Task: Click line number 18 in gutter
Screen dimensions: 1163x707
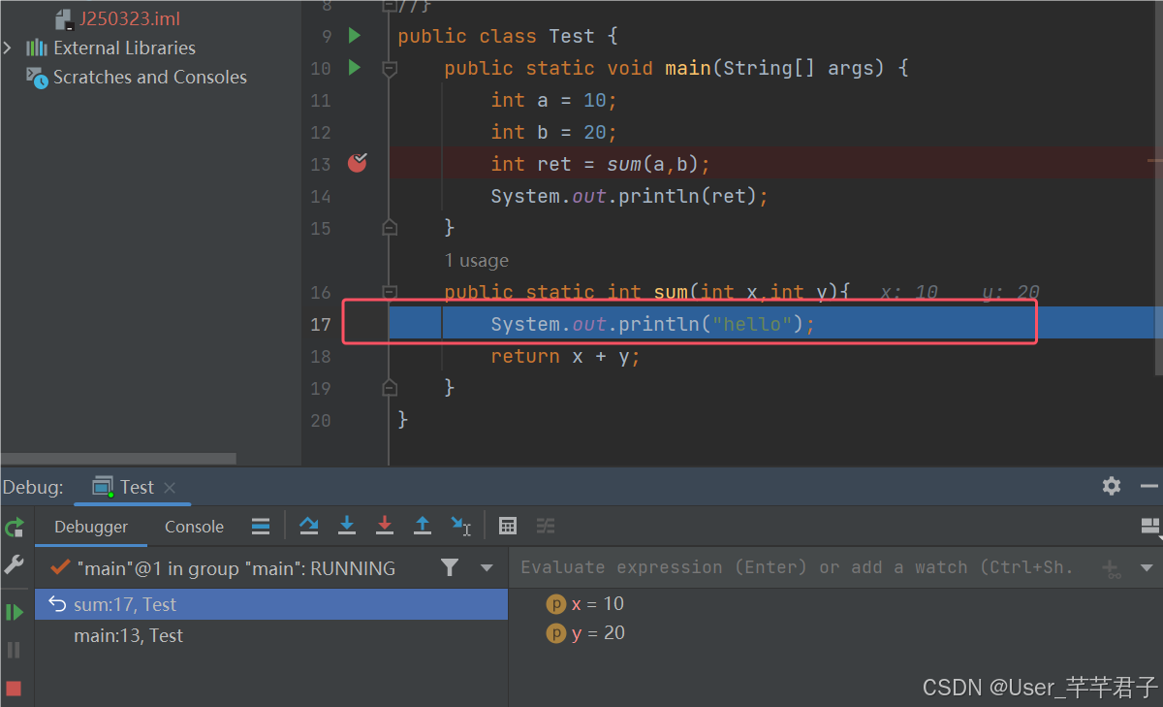Action: point(321,356)
